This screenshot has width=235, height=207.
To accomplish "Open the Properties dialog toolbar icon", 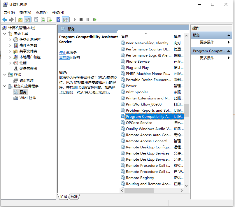I will tap(36, 20).
